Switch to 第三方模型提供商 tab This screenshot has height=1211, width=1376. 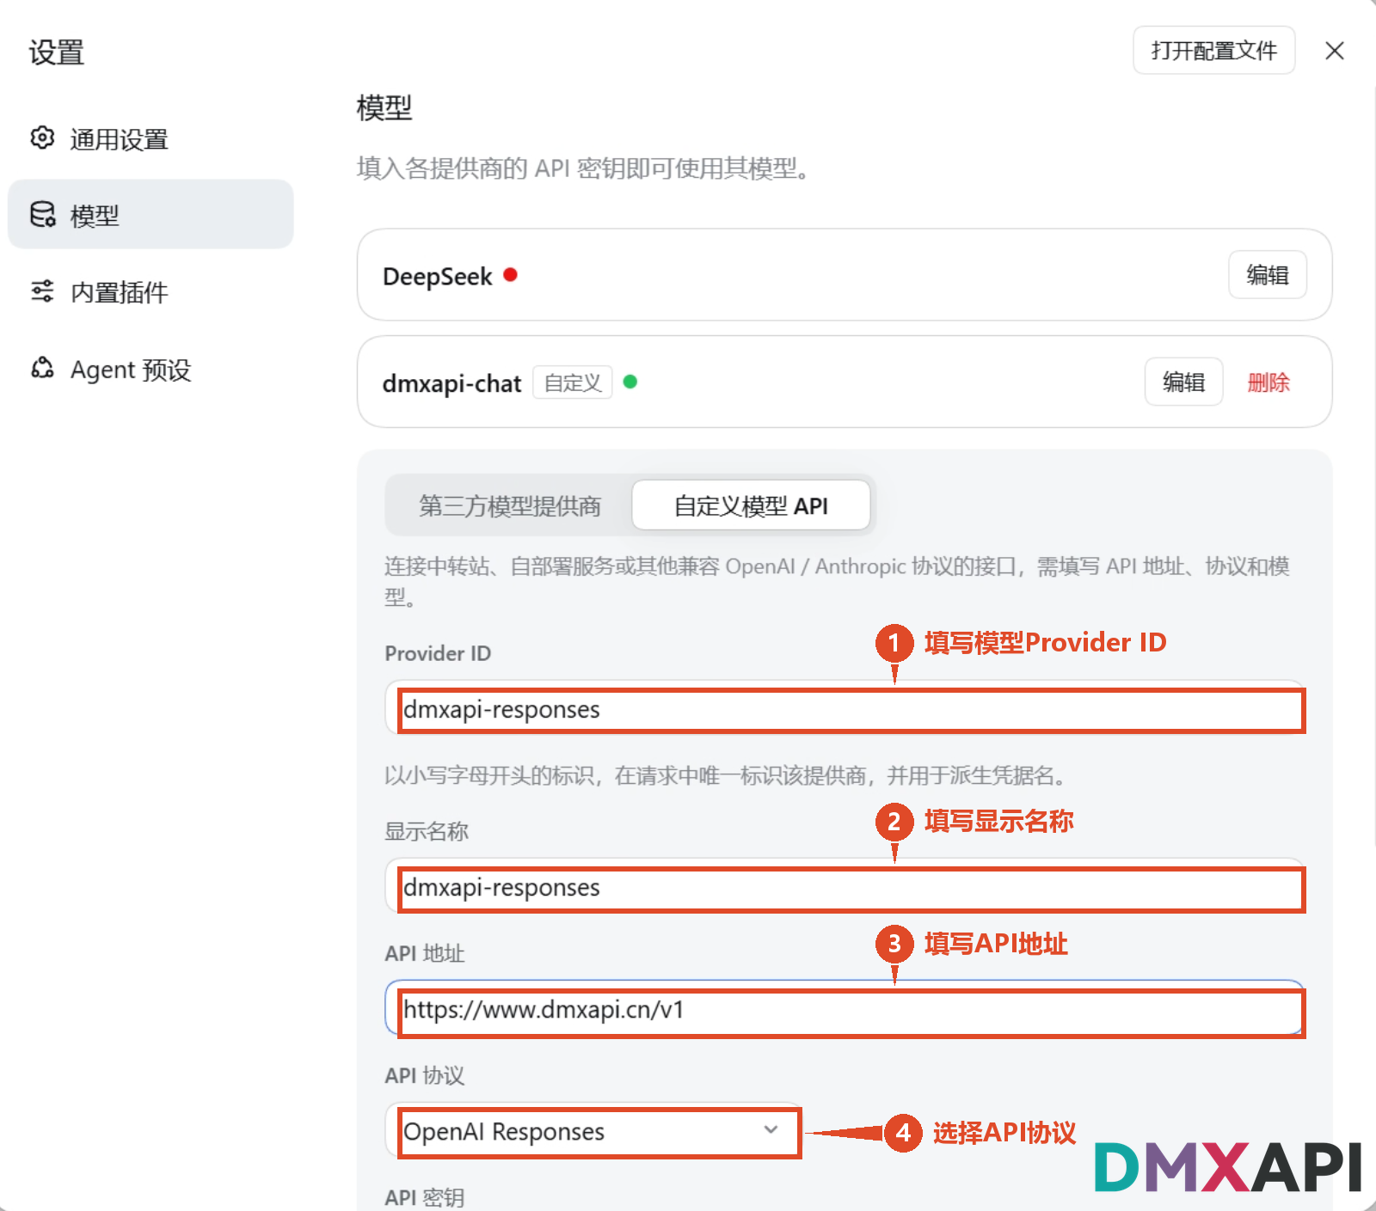point(510,505)
